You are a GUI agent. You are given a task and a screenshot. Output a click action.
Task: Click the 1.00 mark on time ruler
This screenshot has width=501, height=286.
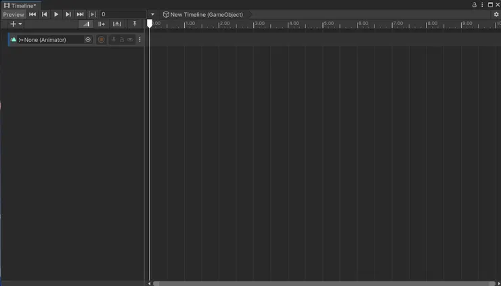190,23
